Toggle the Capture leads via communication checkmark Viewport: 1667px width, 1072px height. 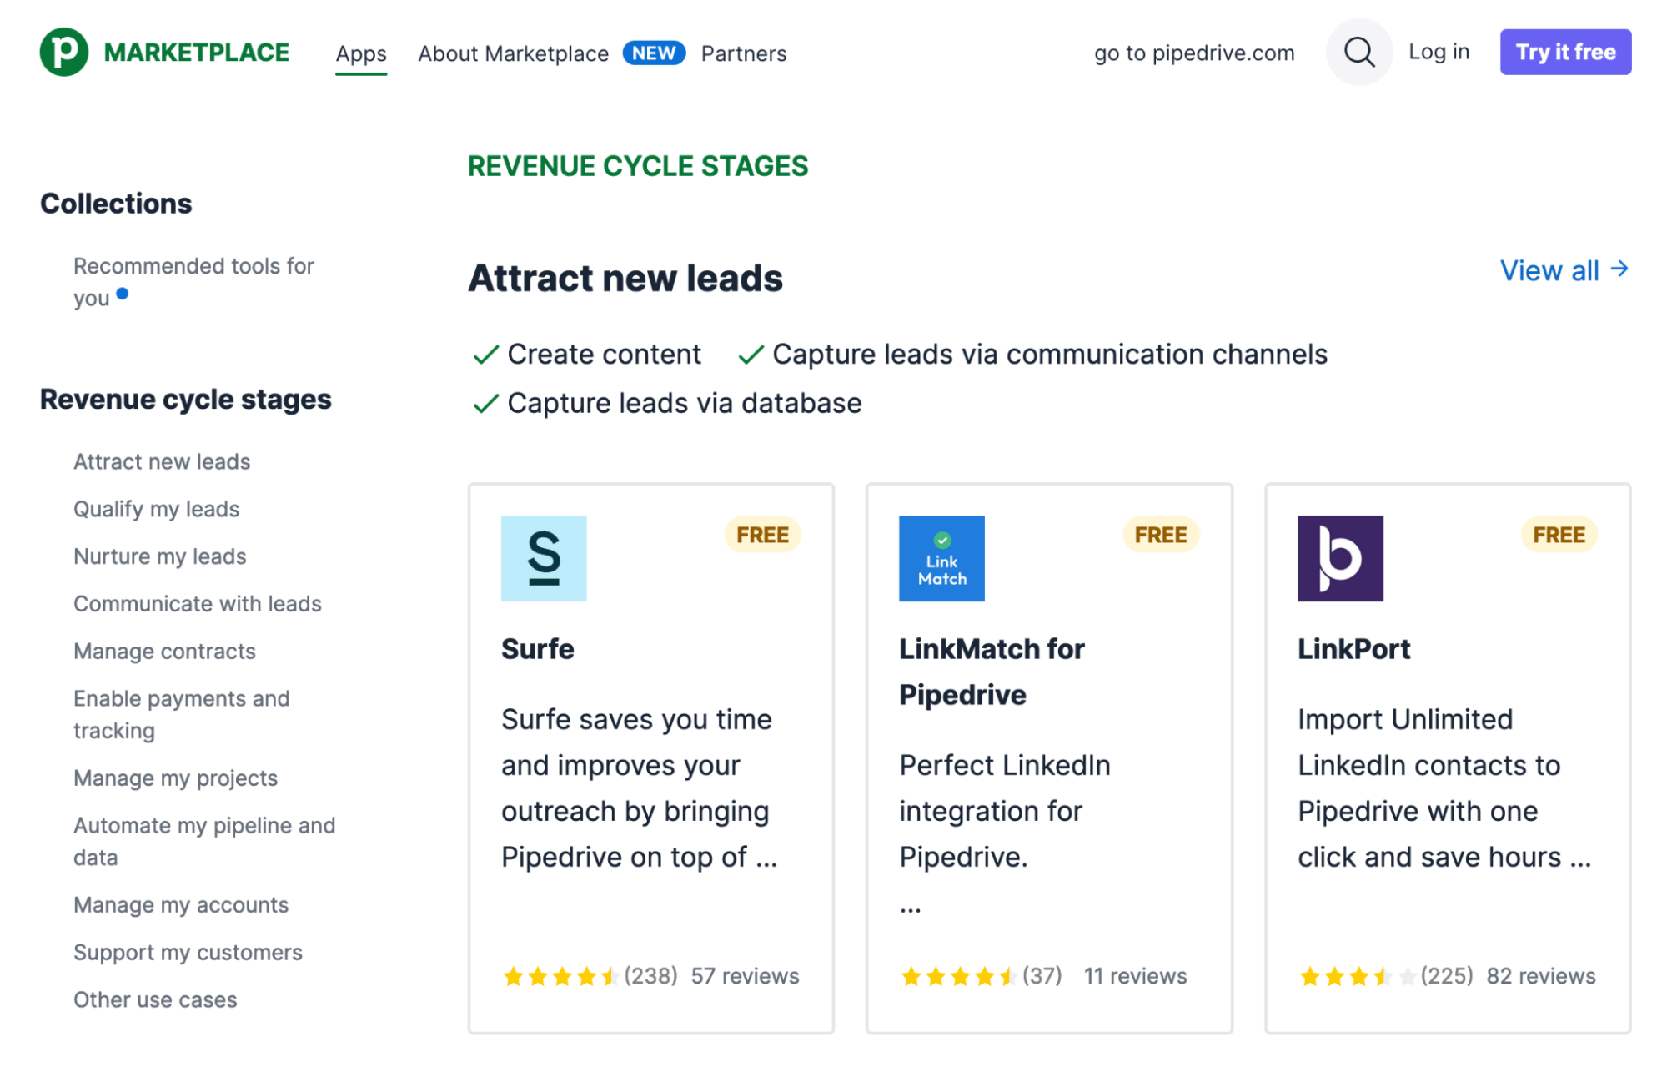(x=750, y=354)
